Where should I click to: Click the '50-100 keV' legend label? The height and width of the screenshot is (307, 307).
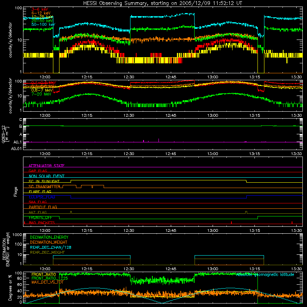[43, 25]
